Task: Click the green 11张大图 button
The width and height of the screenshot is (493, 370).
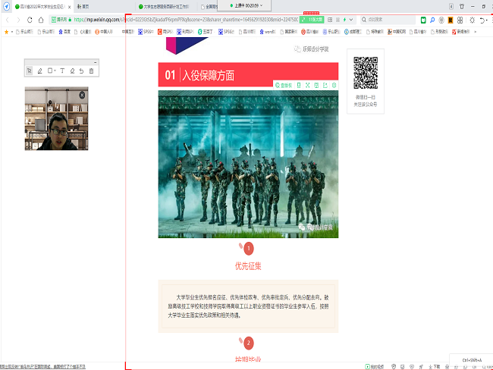Action: [312, 20]
